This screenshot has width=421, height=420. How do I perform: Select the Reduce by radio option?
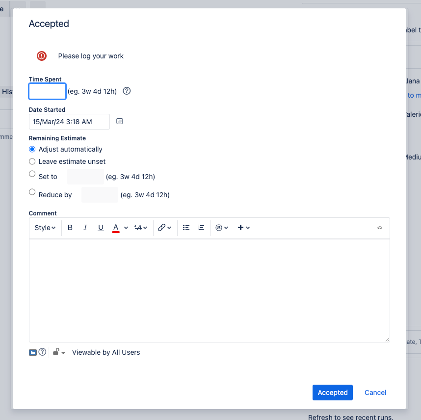pos(32,192)
